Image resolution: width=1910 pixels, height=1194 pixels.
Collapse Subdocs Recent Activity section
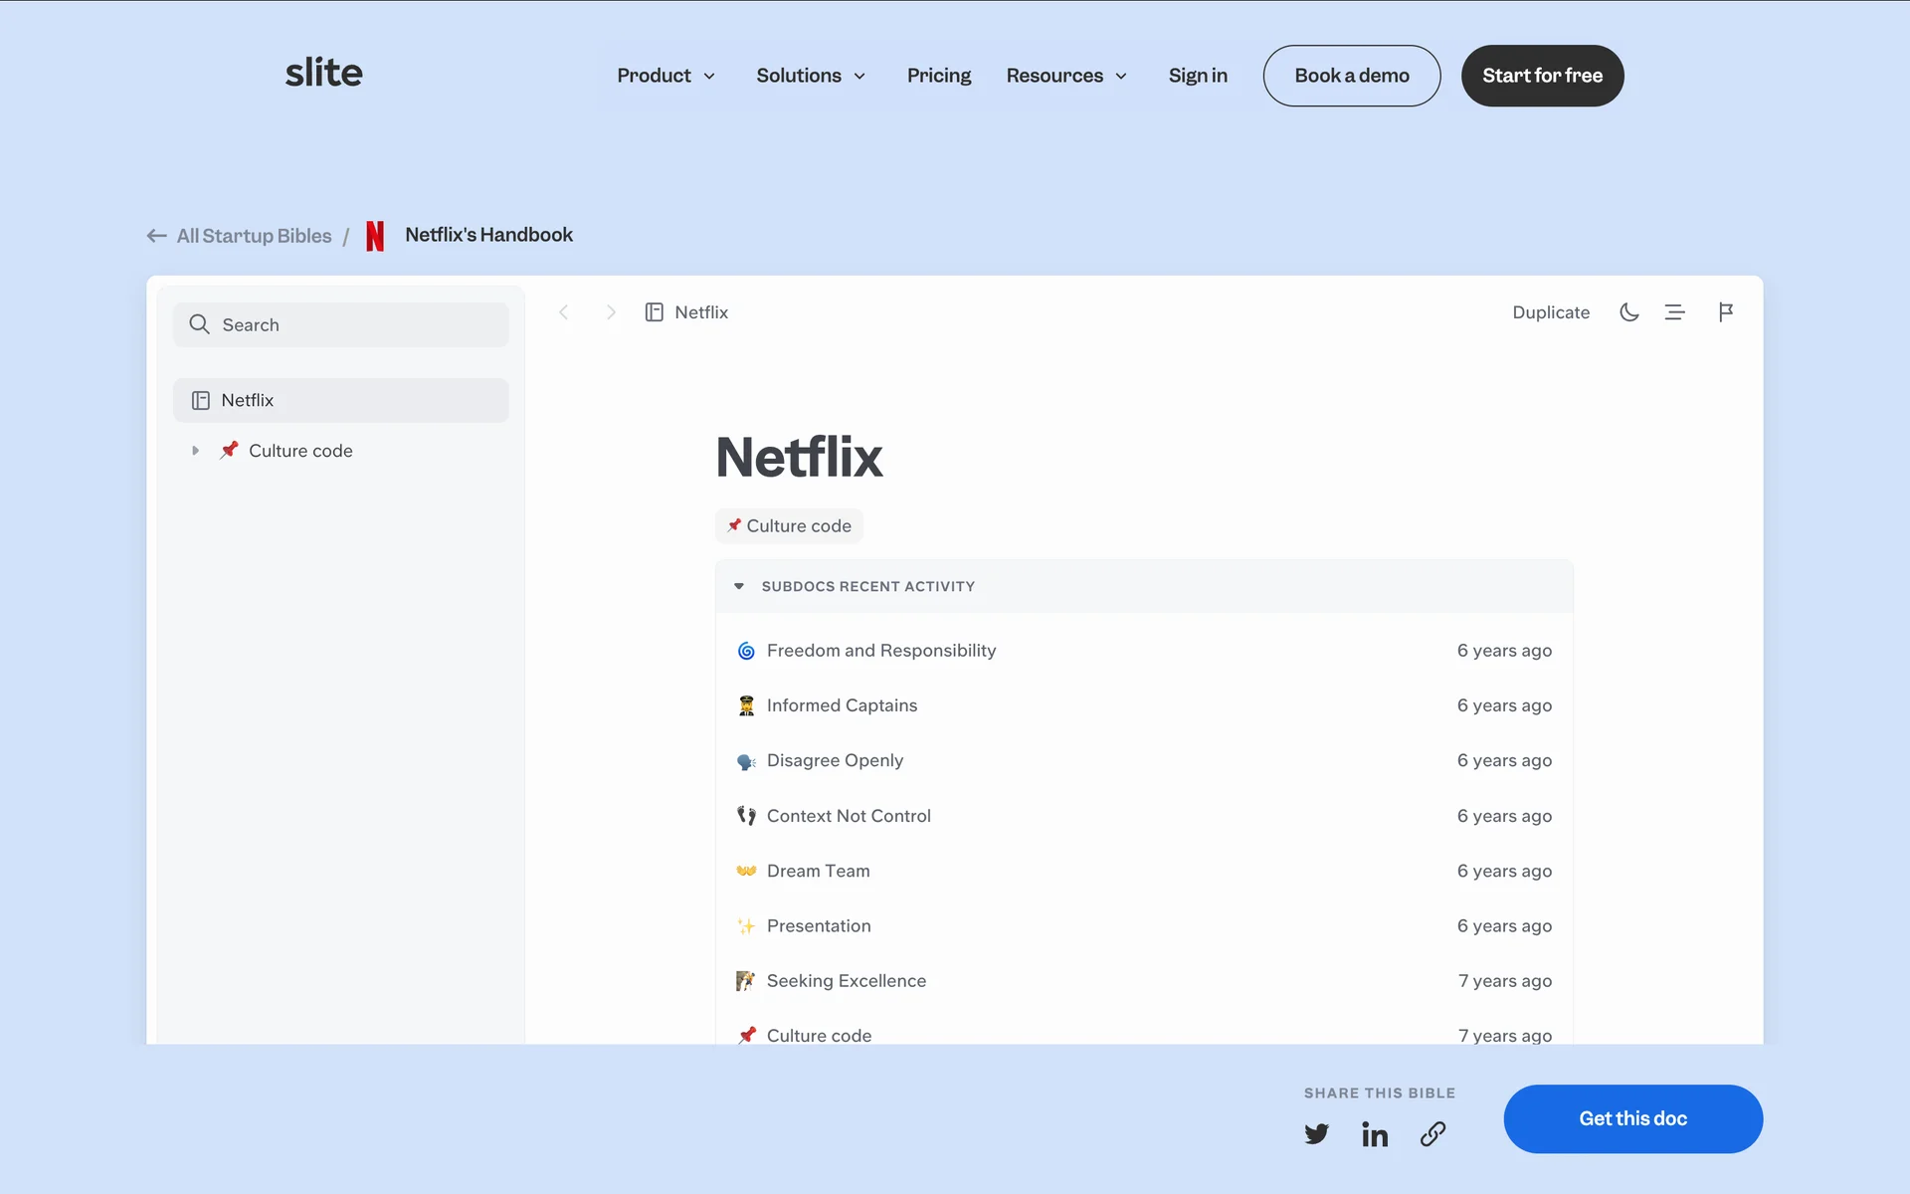739,587
